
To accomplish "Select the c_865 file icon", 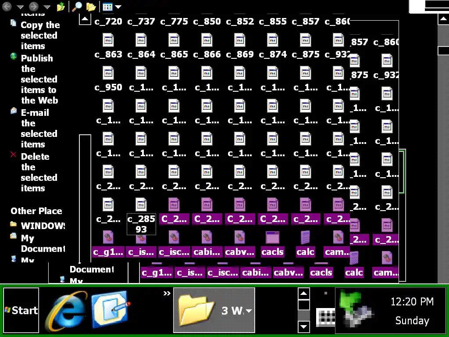I will (174, 40).
